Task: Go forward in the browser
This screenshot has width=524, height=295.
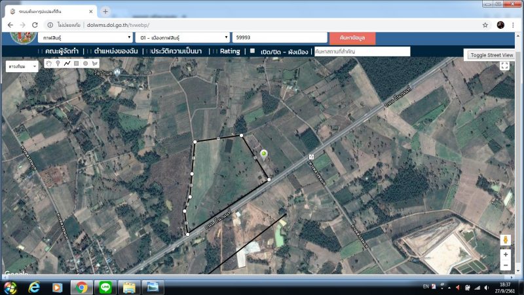Action: tap(22, 25)
